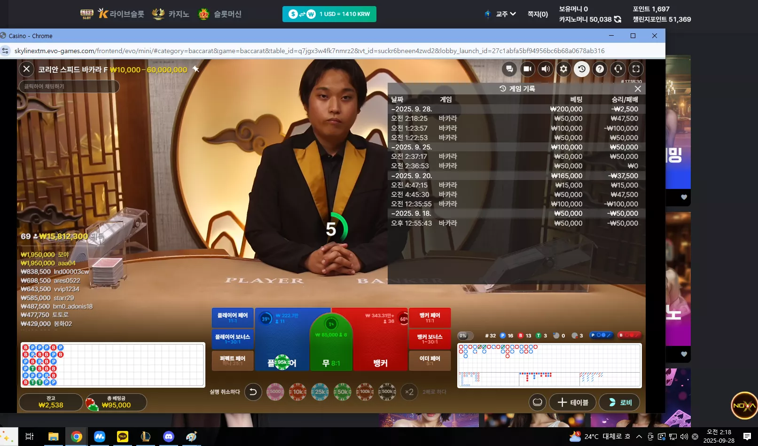This screenshot has height=446, width=758.
Task: Open 쪽지(0) messages link
Action: 538,14
